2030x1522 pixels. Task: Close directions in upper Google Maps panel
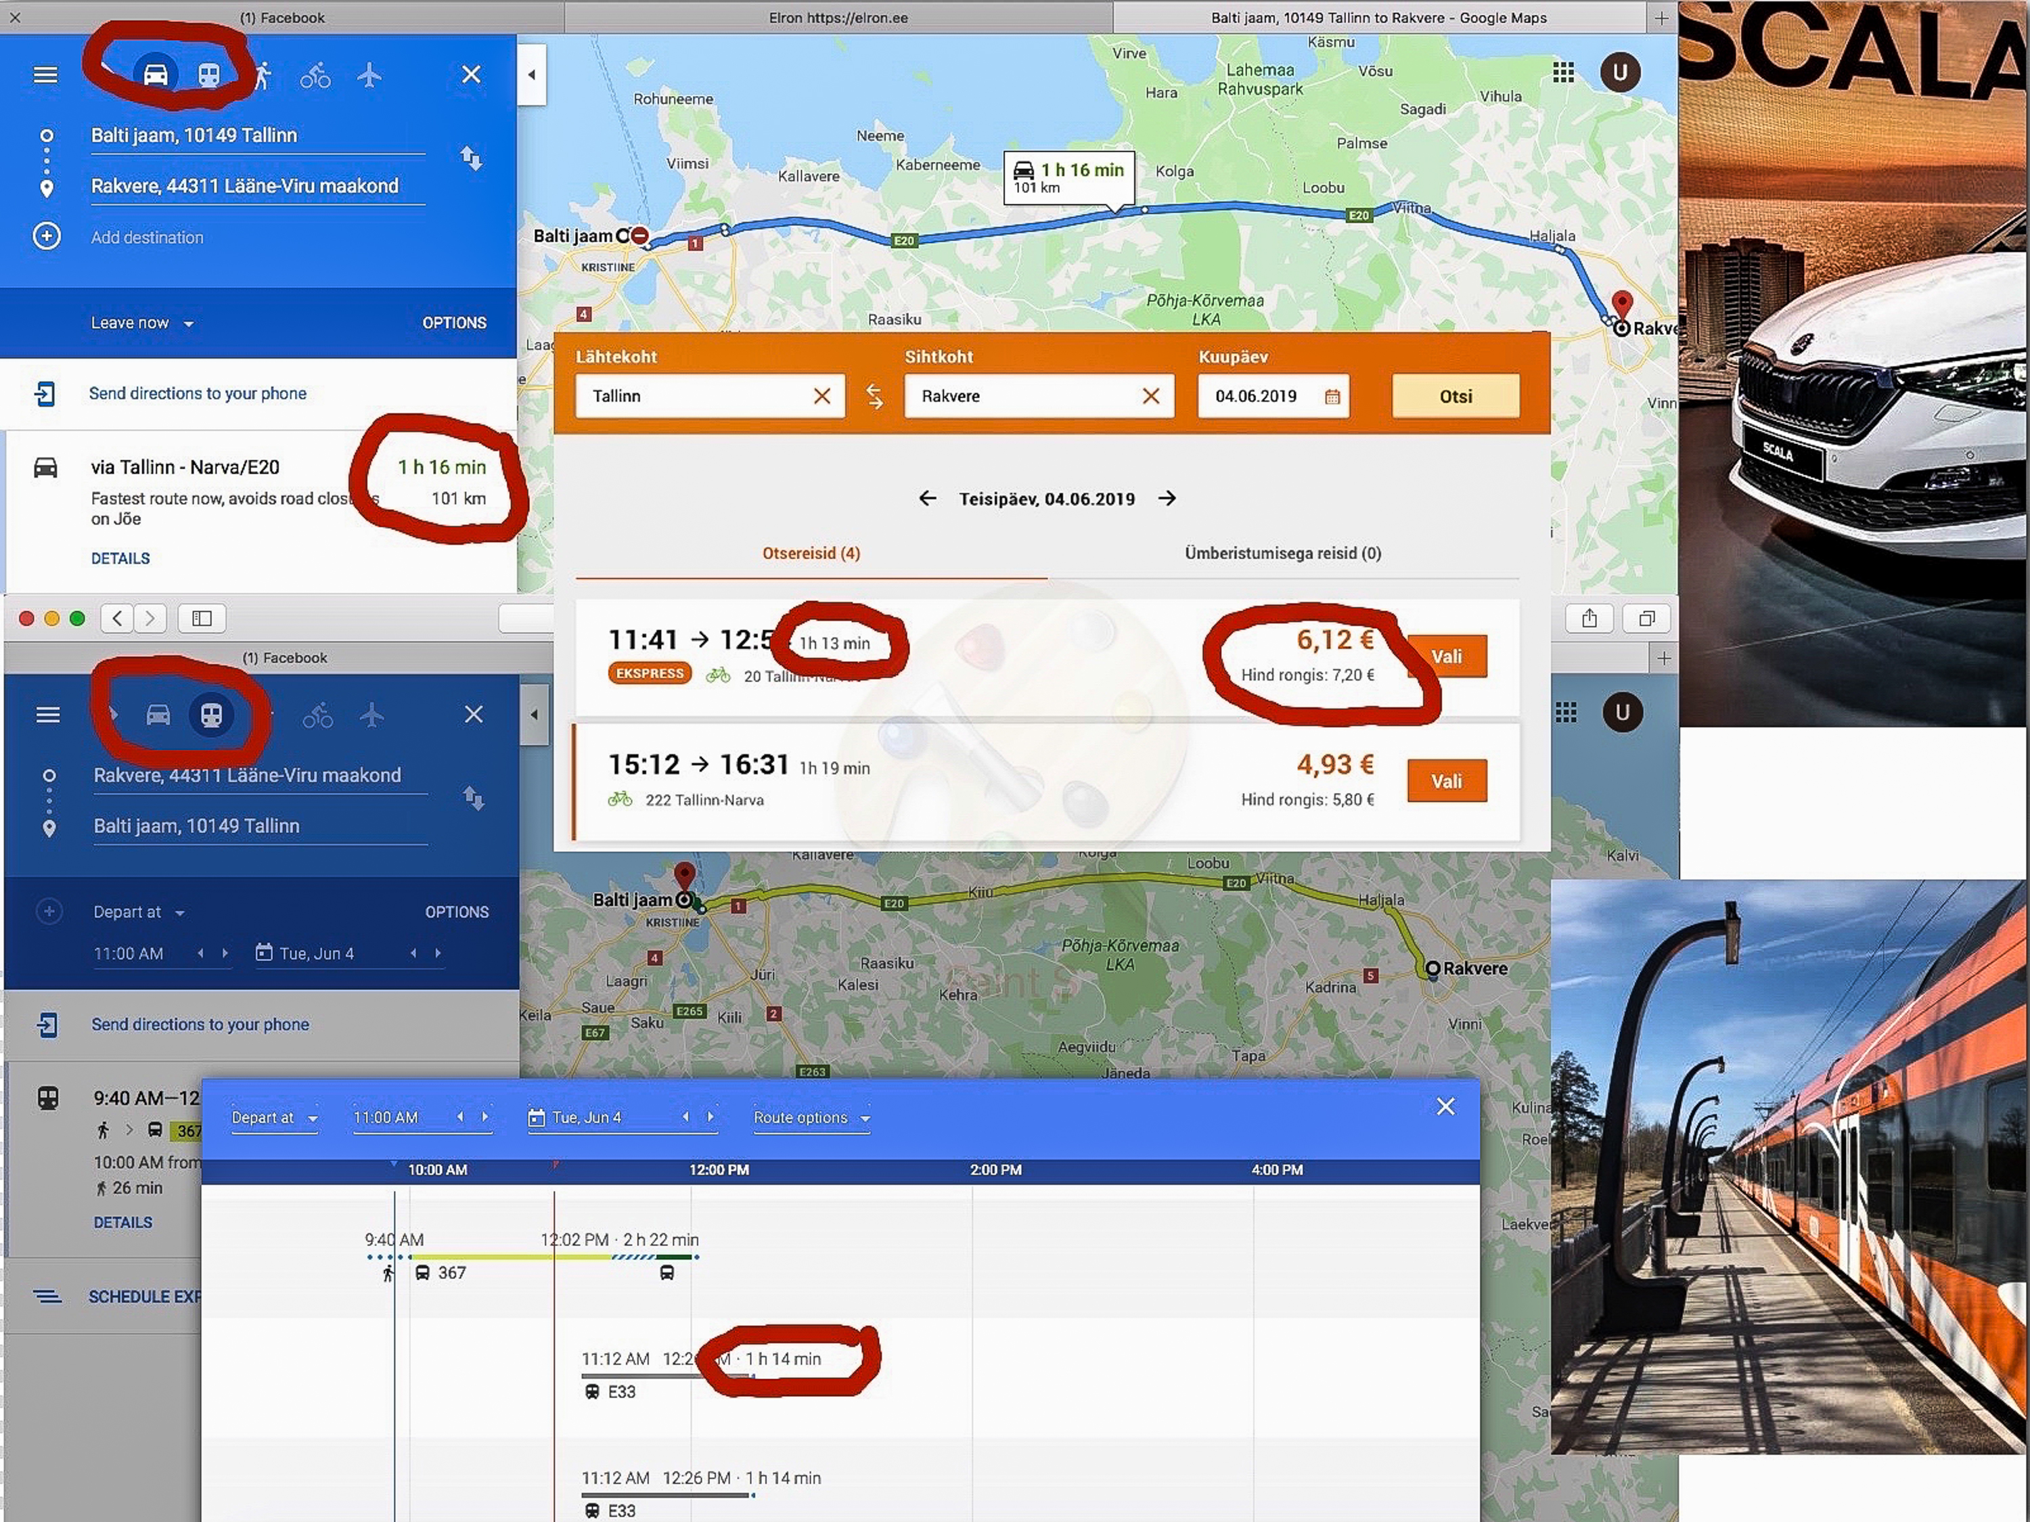click(x=471, y=74)
